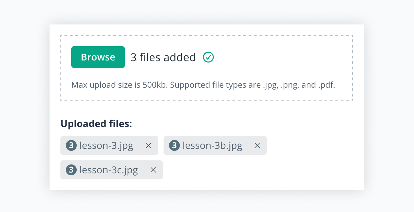Screen dimensions: 414x212
Task: Click the '3 files added' status text
Action: 163,57
